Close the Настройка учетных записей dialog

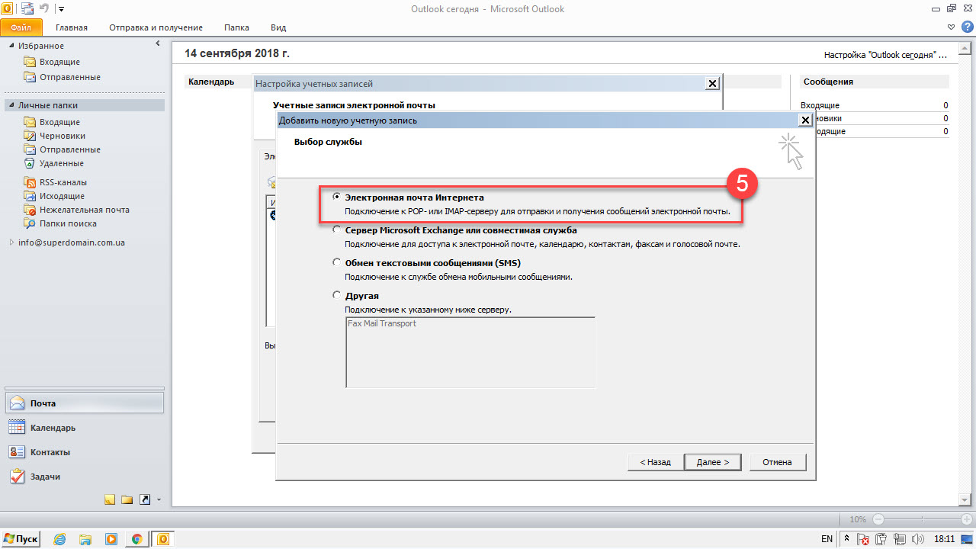click(713, 84)
